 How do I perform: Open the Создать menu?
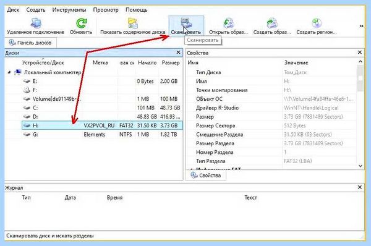[x=36, y=10]
